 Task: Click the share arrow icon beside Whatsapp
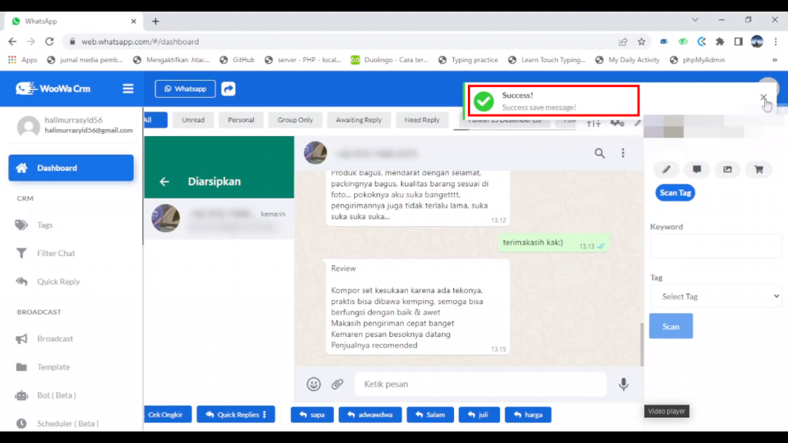point(229,88)
